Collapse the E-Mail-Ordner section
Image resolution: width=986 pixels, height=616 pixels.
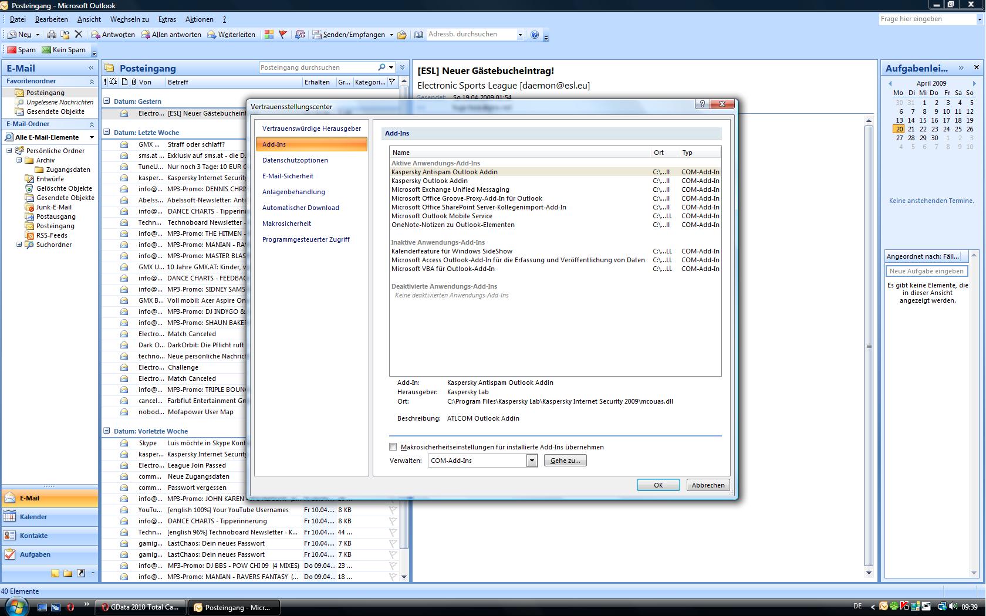pos(92,124)
